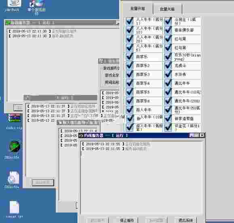Open the desktop file icon with gear overlay
This screenshot has height=223, width=234.
pos(13,178)
